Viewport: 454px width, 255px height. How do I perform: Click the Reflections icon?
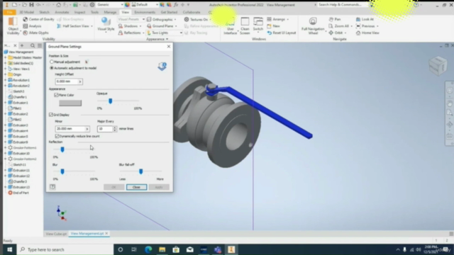(x=121, y=33)
